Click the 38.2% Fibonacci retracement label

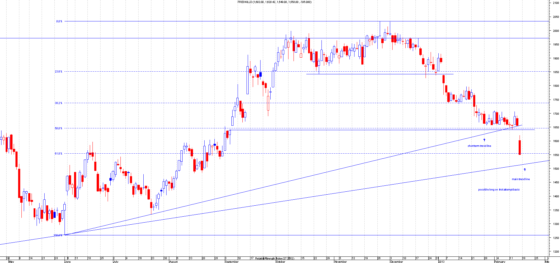coord(58,103)
